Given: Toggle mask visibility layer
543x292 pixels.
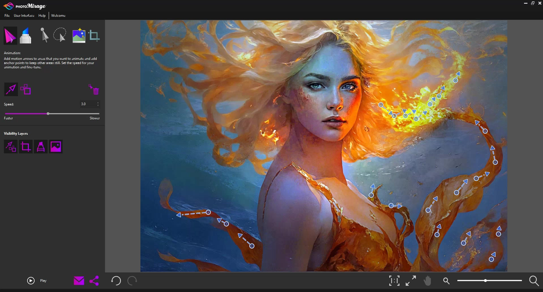Looking at the screenshot, I should (x=41, y=147).
